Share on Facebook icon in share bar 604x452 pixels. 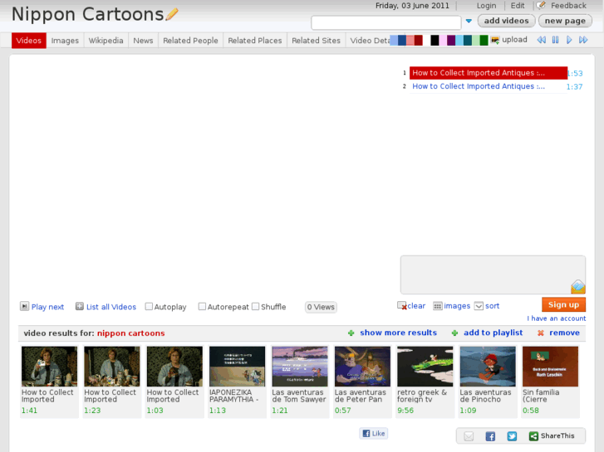490,436
